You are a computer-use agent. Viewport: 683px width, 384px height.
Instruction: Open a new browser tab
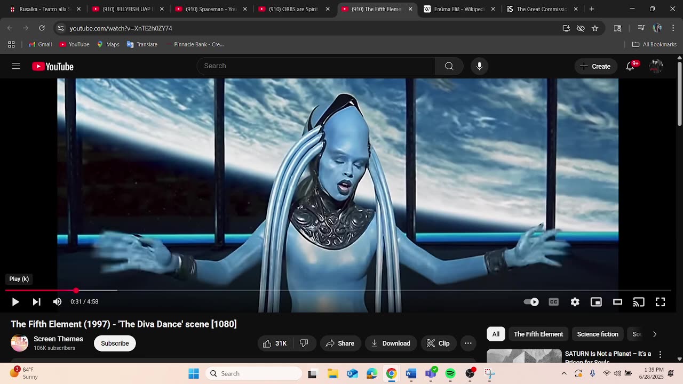tap(592, 9)
